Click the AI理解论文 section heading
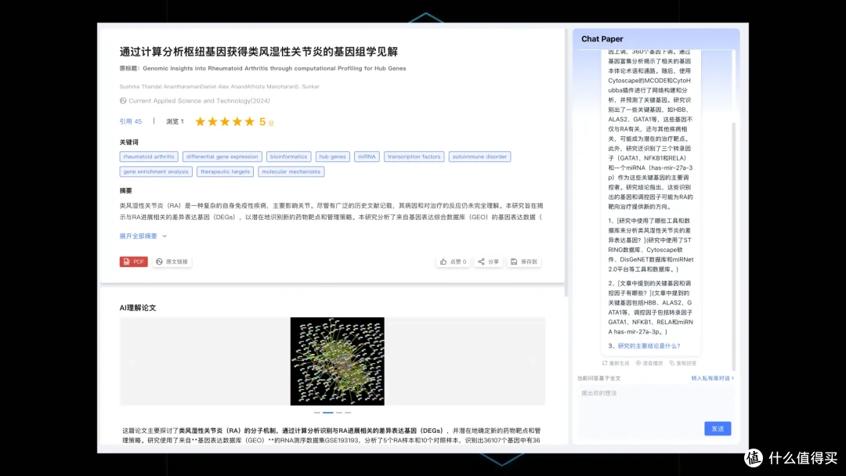This screenshot has height=476, width=846. click(138, 308)
